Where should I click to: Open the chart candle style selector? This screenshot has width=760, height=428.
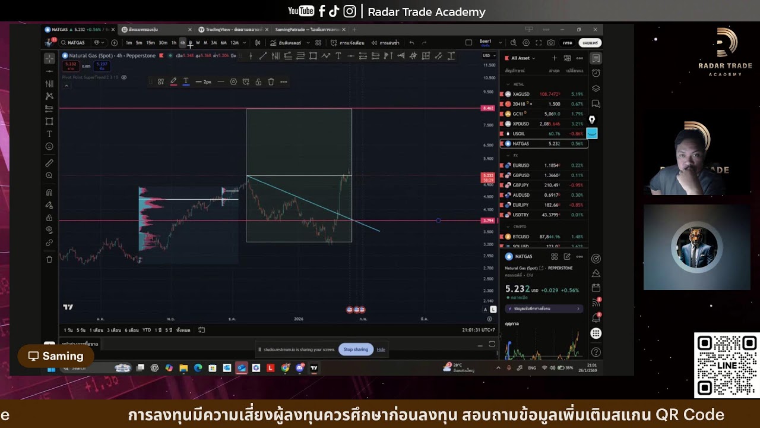[x=258, y=43]
